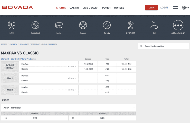The image size is (190, 123).
Task: Open the HORSES tab
Action: point(119,8)
